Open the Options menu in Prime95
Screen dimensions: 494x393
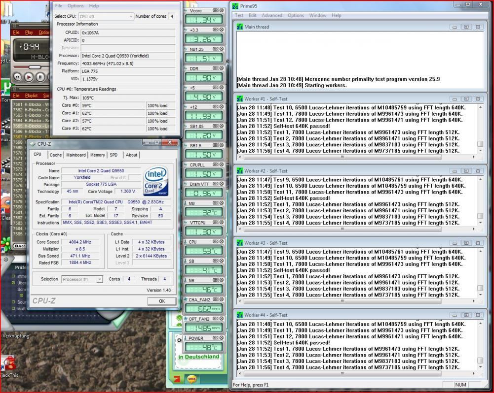[296, 15]
